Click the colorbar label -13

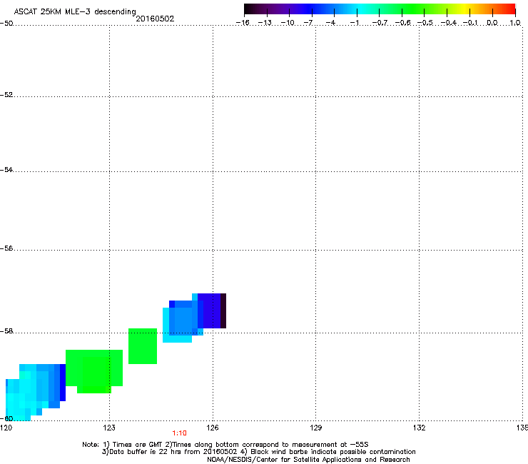click(265, 23)
